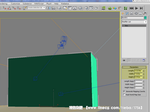Open the Schematic View icon

click(75, 8)
